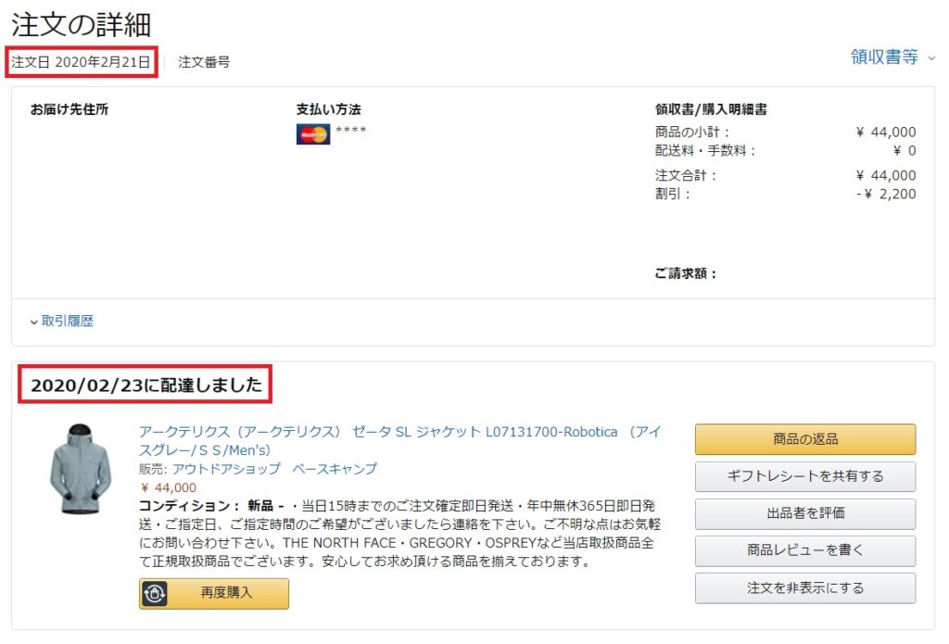
Task: Click the arrow next to 領収書等
Action: click(931, 58)
